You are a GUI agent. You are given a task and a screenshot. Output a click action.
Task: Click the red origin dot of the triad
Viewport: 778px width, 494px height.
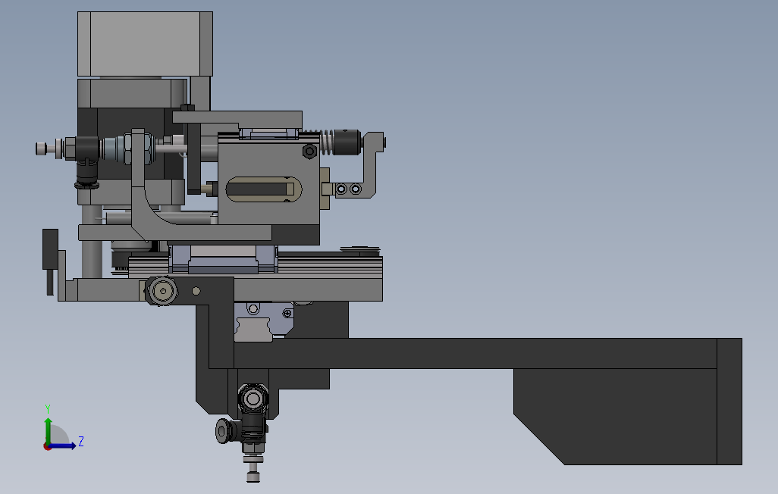coord(47,447)
